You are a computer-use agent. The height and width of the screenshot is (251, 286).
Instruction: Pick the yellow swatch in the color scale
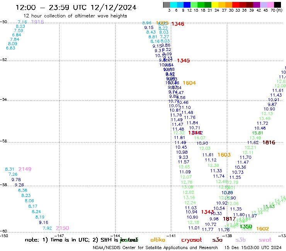(x=215, y=5)
